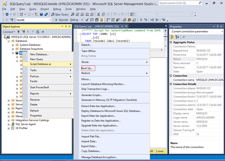The height and width of the screenshot is (161, 225).
Task: Collapse the Databases tree node
Action: (x=9, y=41)
